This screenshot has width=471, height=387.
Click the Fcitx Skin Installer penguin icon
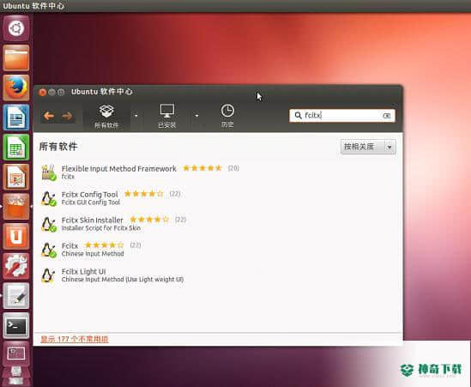click(48, 225)
